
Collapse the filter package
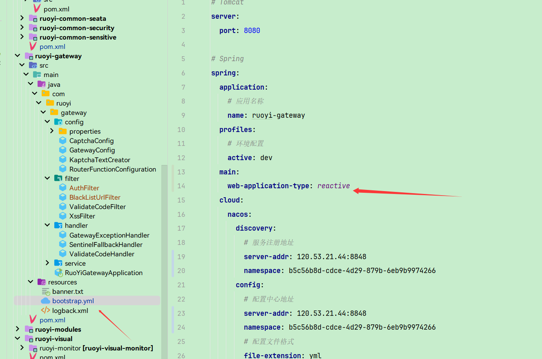[x=47, y=178]
